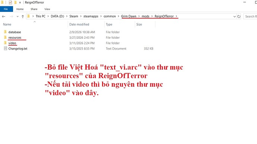
Task: Click the video folder icon
Action: click(5, 43)
